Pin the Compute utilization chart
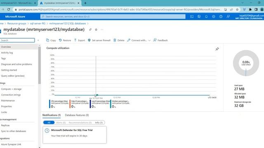The height and width of the screenshot is (148, 264). click(217, 49)
